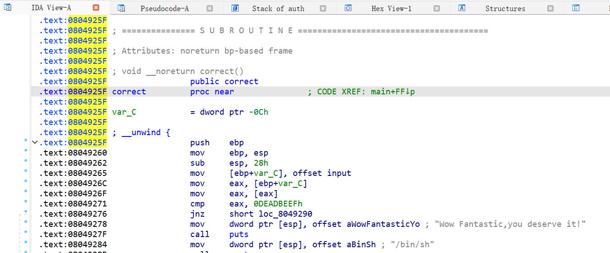This screenshot has width=610, height=253.
Task: Follow the main+FF cross-reference
Action: pos(393,92)
